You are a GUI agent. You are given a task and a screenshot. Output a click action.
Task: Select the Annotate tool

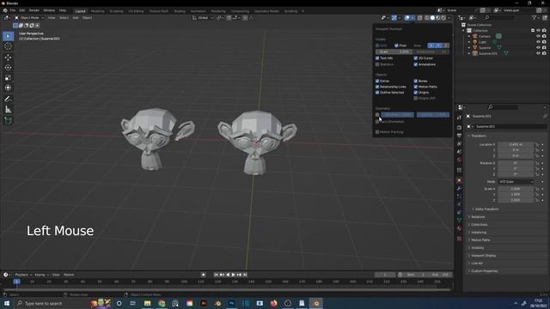point(8,100)
